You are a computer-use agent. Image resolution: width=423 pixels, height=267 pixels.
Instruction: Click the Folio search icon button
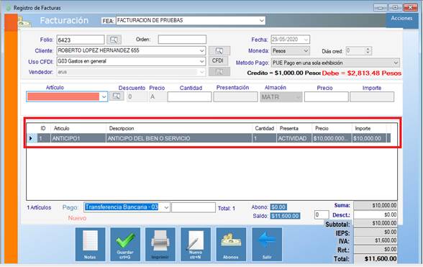point(114,40)
